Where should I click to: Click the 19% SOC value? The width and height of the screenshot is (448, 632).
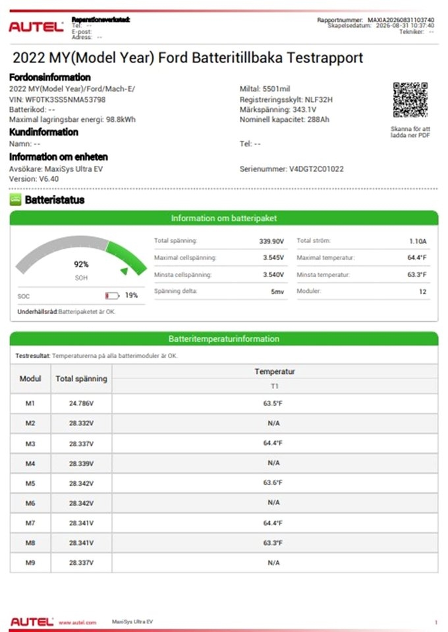(132, 296)
